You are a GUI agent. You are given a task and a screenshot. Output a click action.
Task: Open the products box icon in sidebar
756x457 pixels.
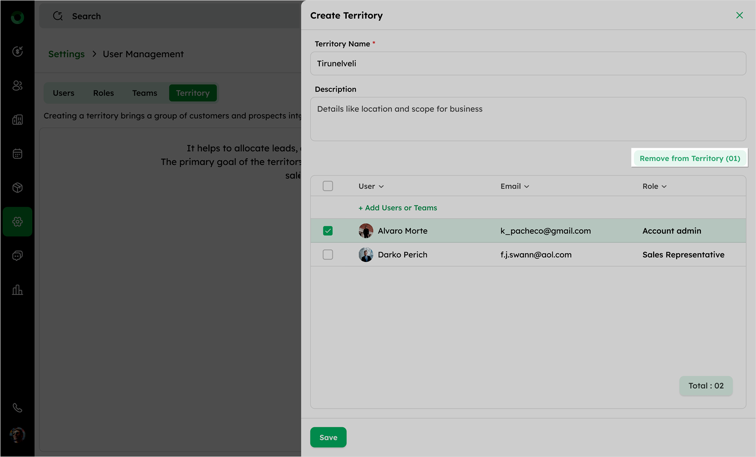pos(17,188)
